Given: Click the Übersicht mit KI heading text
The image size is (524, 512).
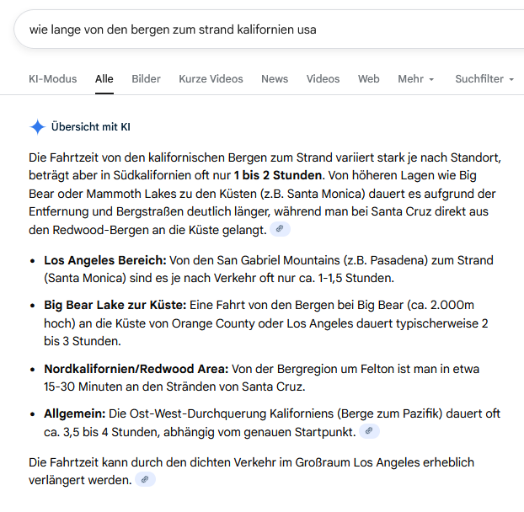Looking at the screenshot, I should pos(90,127).
